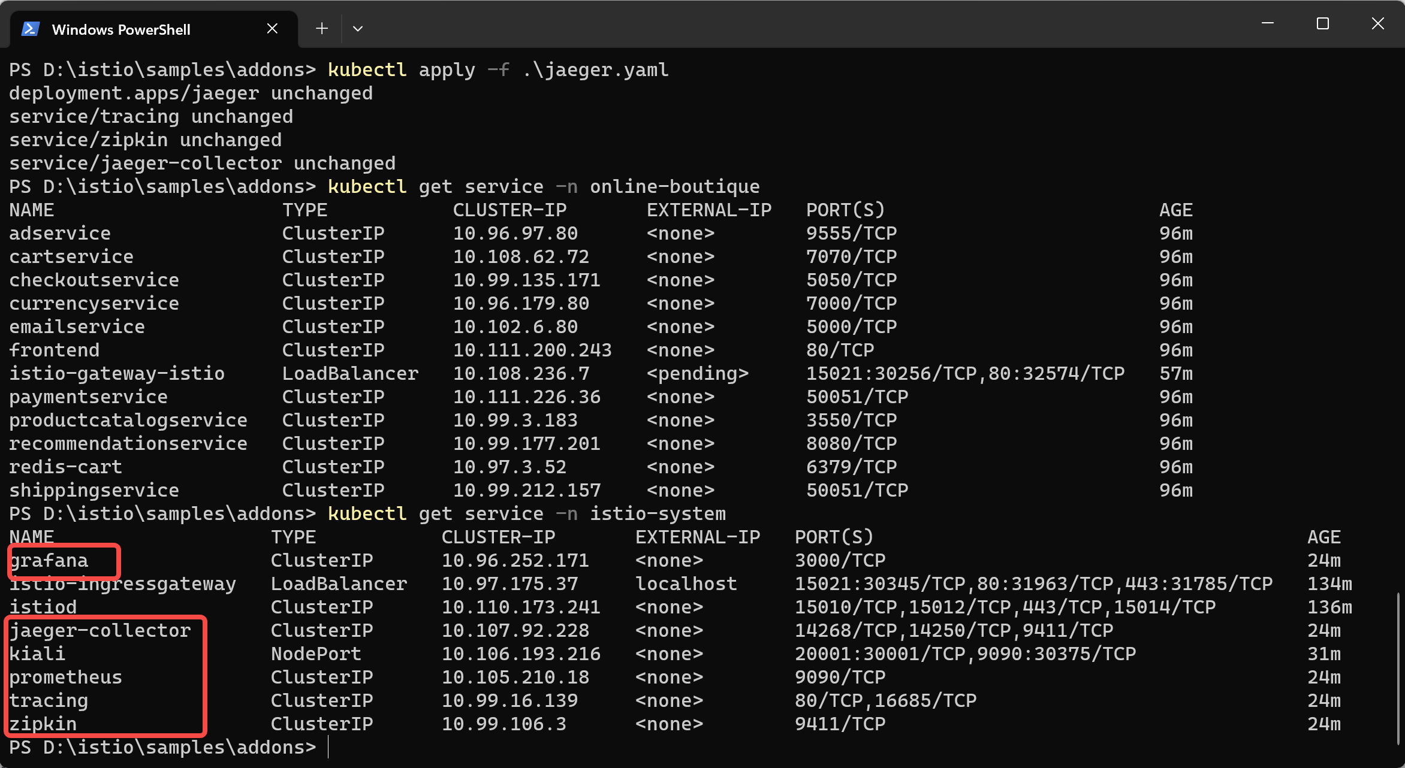This screenshot has height=768, width=1405.
Task: Click the 'paymentservice' service name
Action: click(88, 397)
